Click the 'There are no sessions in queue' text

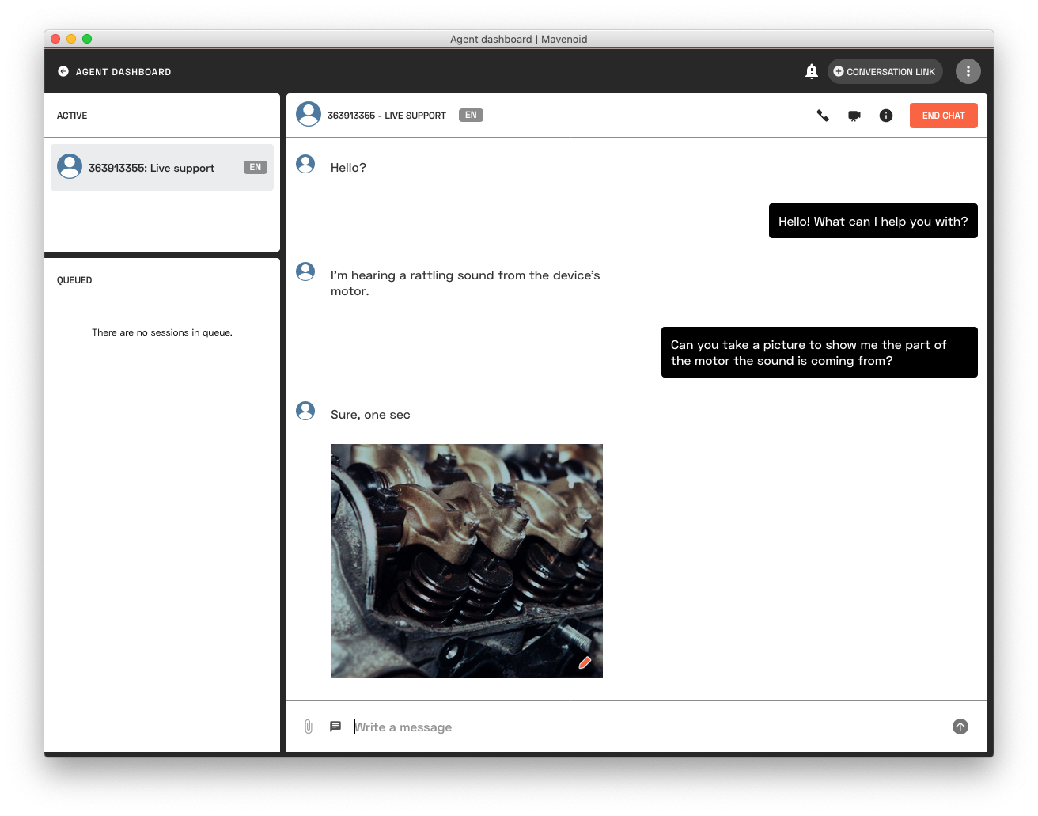point(162,332)
